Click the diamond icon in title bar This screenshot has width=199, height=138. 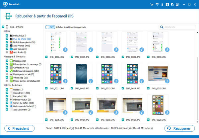(x=157, y=4)
